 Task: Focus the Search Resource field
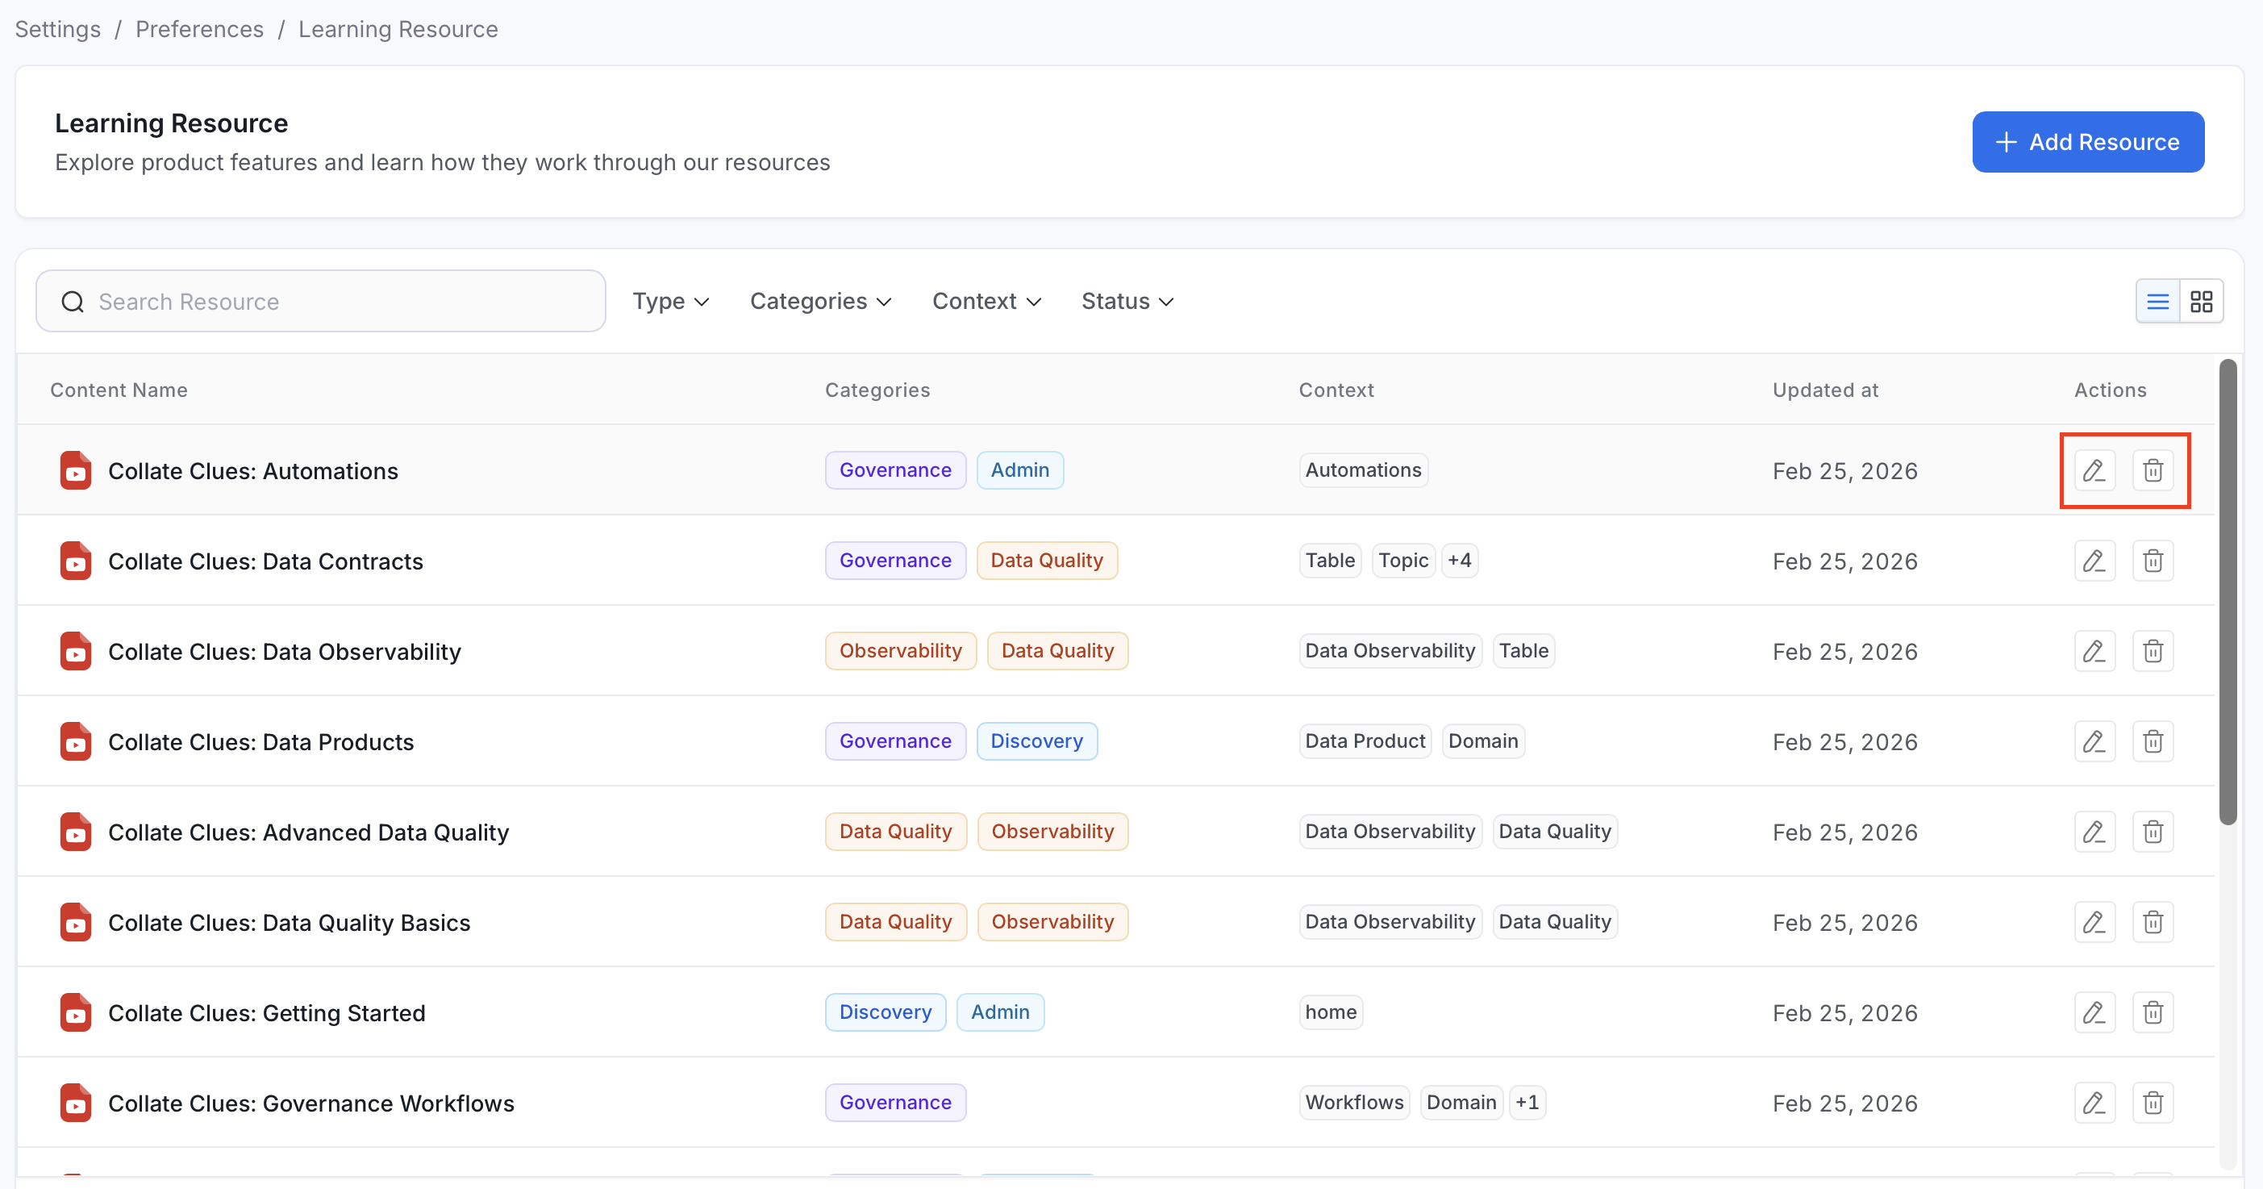[x=321, y=302]
